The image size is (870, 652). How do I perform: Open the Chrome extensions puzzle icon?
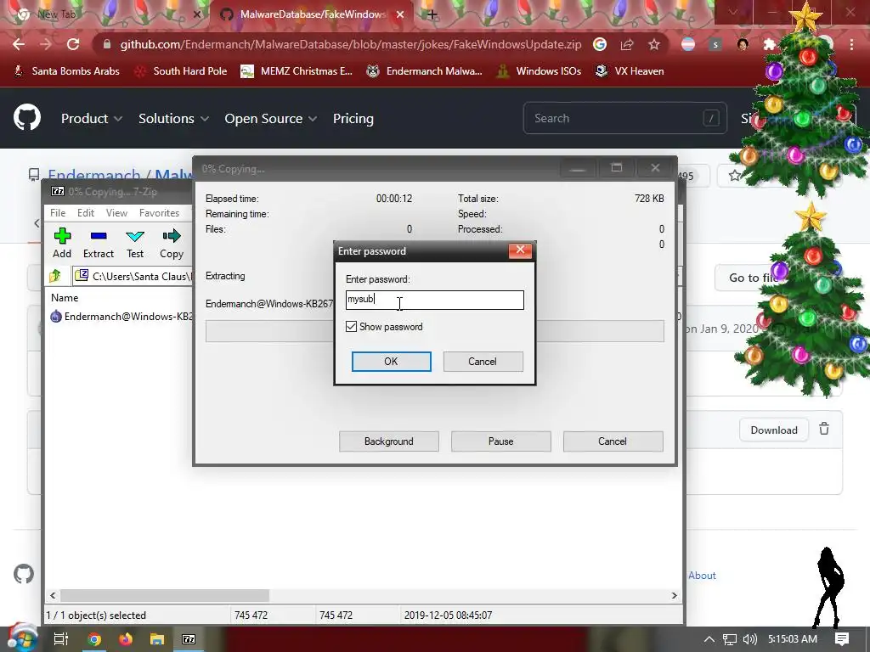[x=769, y=44]
